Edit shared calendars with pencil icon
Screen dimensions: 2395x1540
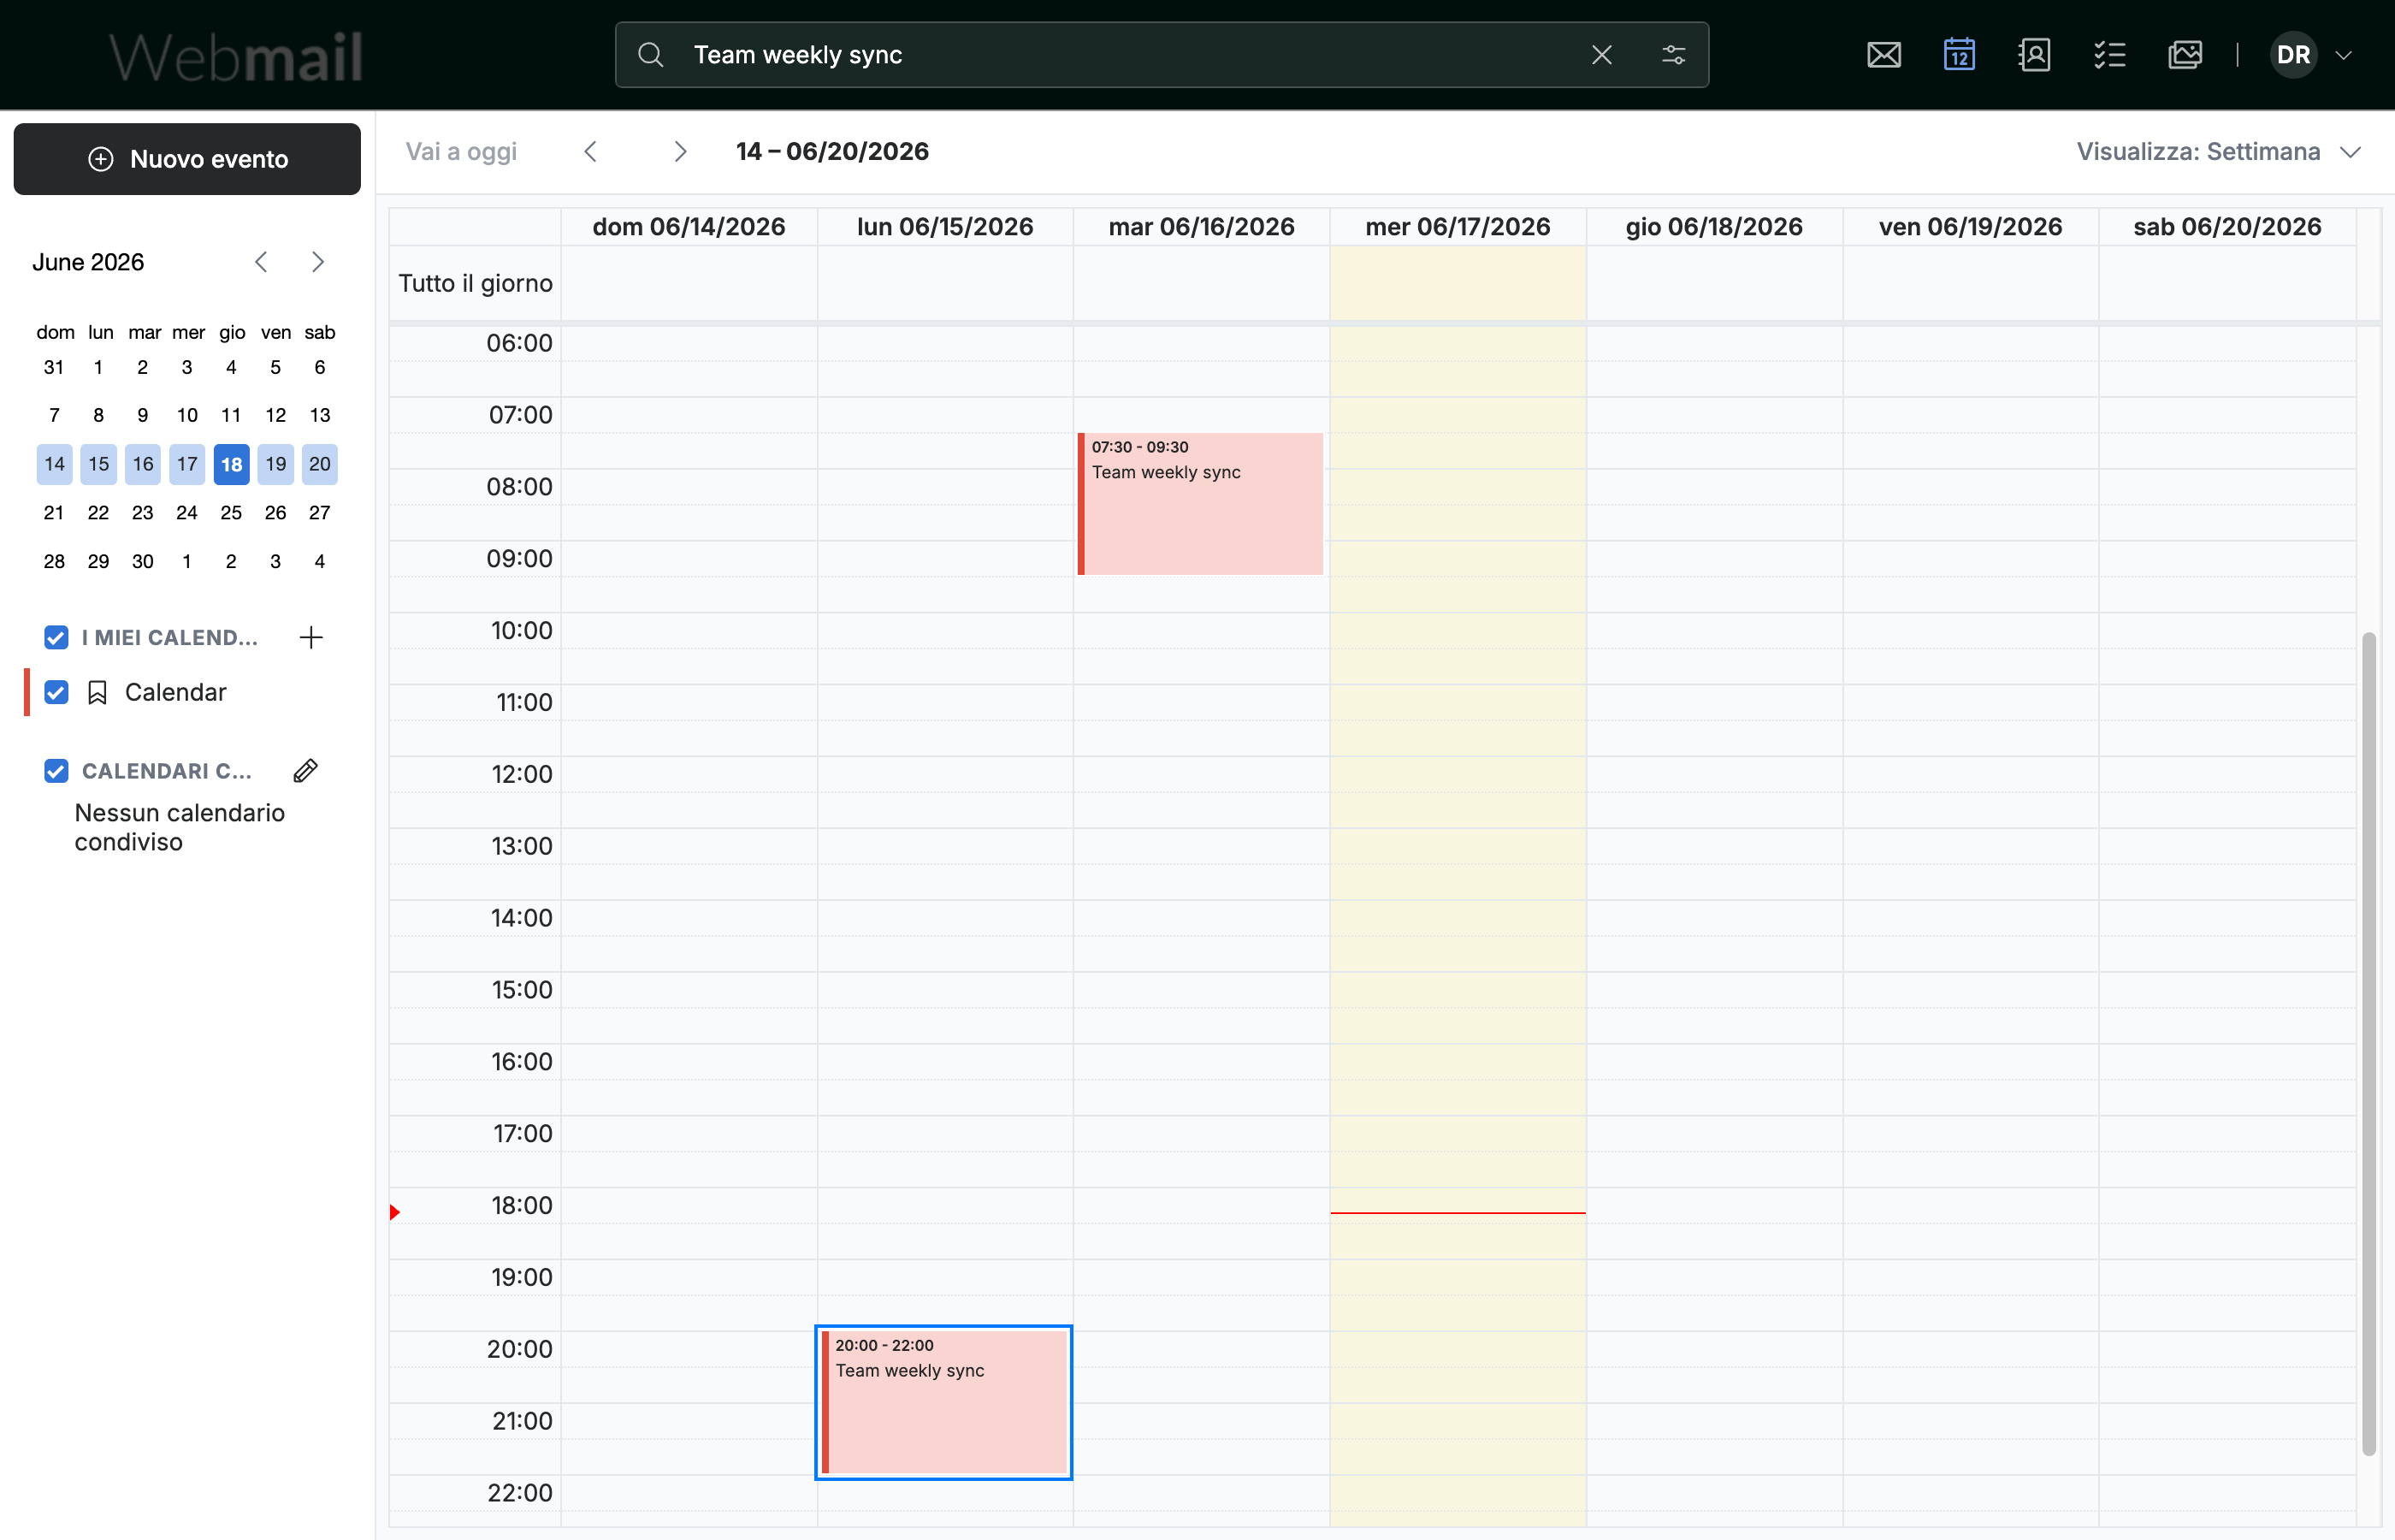pyautogui.click(x=306, y=771)
